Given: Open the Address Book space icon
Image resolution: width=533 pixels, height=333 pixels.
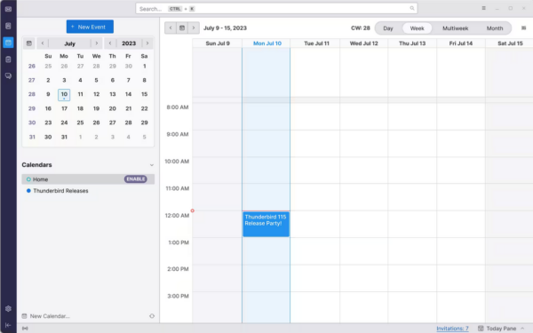Looking at the screenshot, I should click(8, 26).
